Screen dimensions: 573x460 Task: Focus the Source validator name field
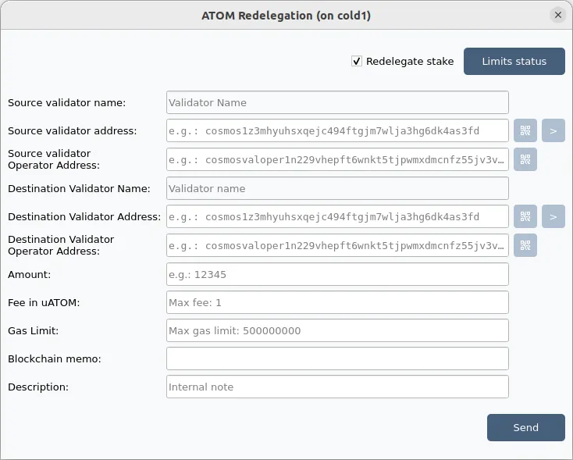tap(337, 102)
